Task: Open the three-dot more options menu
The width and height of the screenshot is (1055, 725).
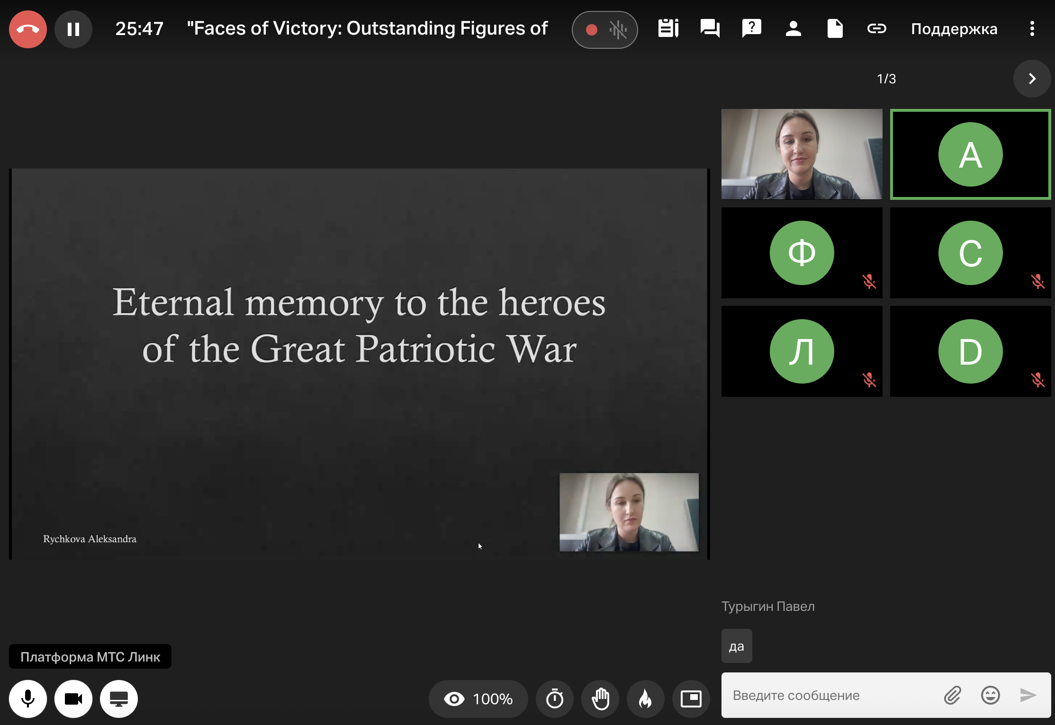Action: (1032, 29)
